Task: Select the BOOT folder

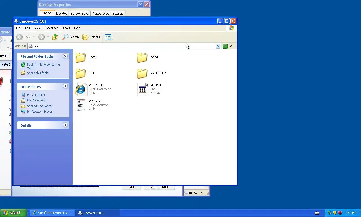Action: coord(148,57)
